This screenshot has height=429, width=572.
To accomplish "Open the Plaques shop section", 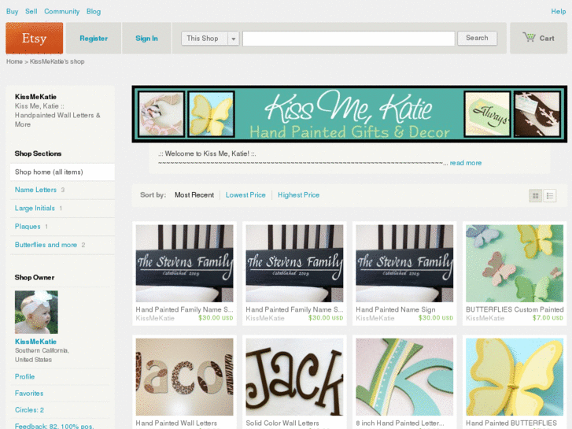I will coord(28,227).
